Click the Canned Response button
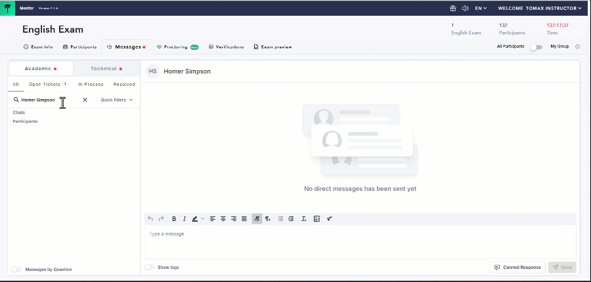 tap(517, 268)
